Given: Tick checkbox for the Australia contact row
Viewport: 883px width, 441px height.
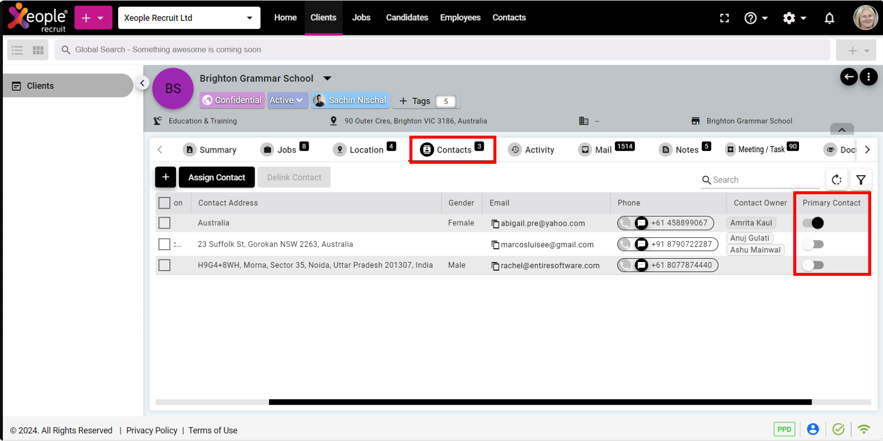Looking at the screenshot, I should [x=164, y=223].
